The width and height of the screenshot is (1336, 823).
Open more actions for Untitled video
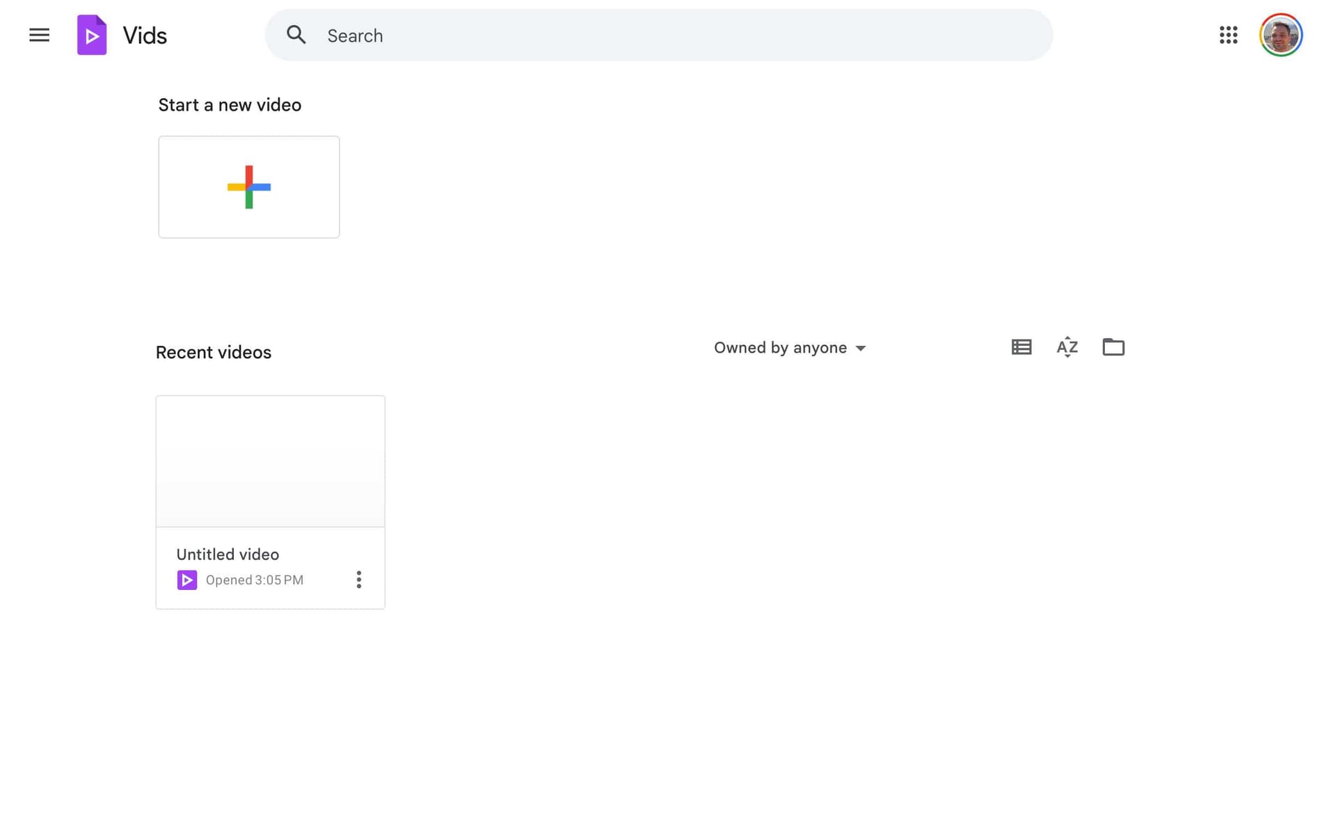(x=359, y=580)
